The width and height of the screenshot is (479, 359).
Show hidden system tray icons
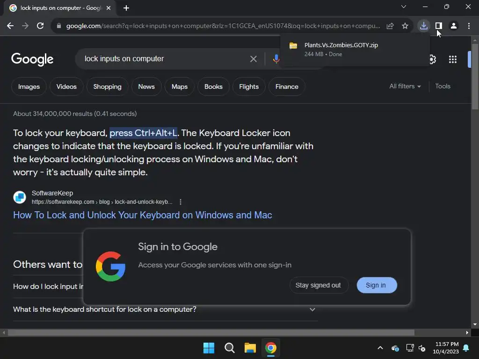pos(380,348)
